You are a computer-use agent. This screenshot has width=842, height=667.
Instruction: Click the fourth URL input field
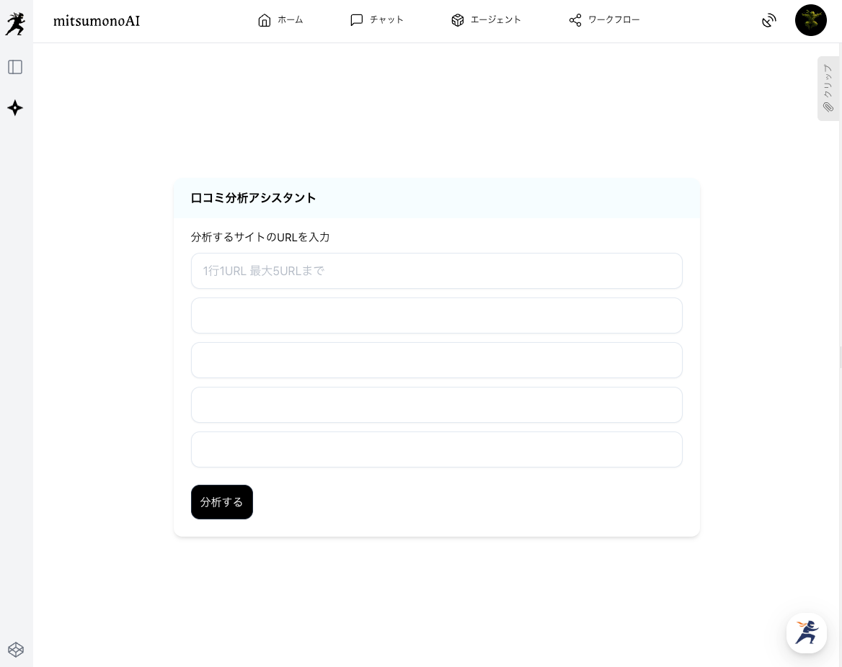(436, 405)
